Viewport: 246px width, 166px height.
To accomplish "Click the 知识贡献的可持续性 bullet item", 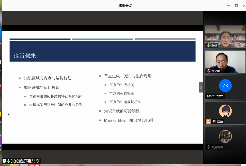I will tap(122, 111).
